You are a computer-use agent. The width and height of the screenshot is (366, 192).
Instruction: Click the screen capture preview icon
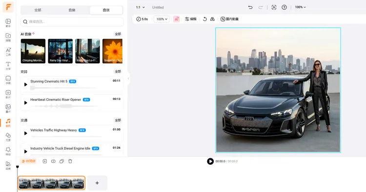click(274, 7)
